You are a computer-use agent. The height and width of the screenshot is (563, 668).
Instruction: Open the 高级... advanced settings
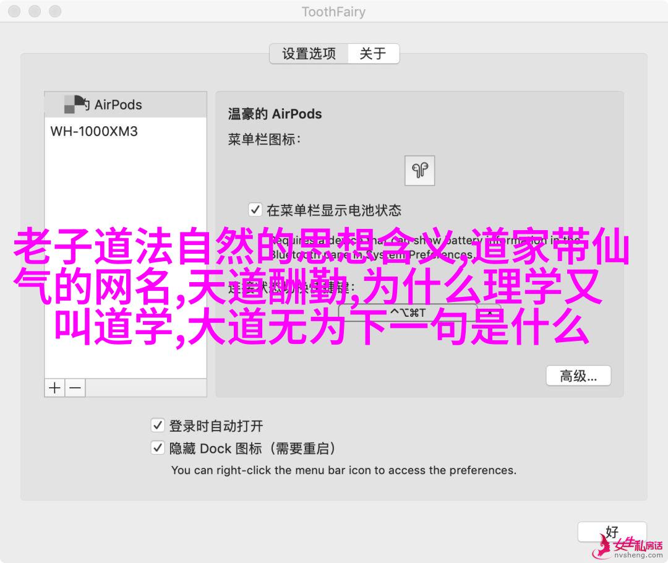578,376
